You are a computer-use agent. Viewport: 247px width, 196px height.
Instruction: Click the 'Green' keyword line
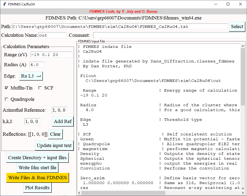(87, 139)
